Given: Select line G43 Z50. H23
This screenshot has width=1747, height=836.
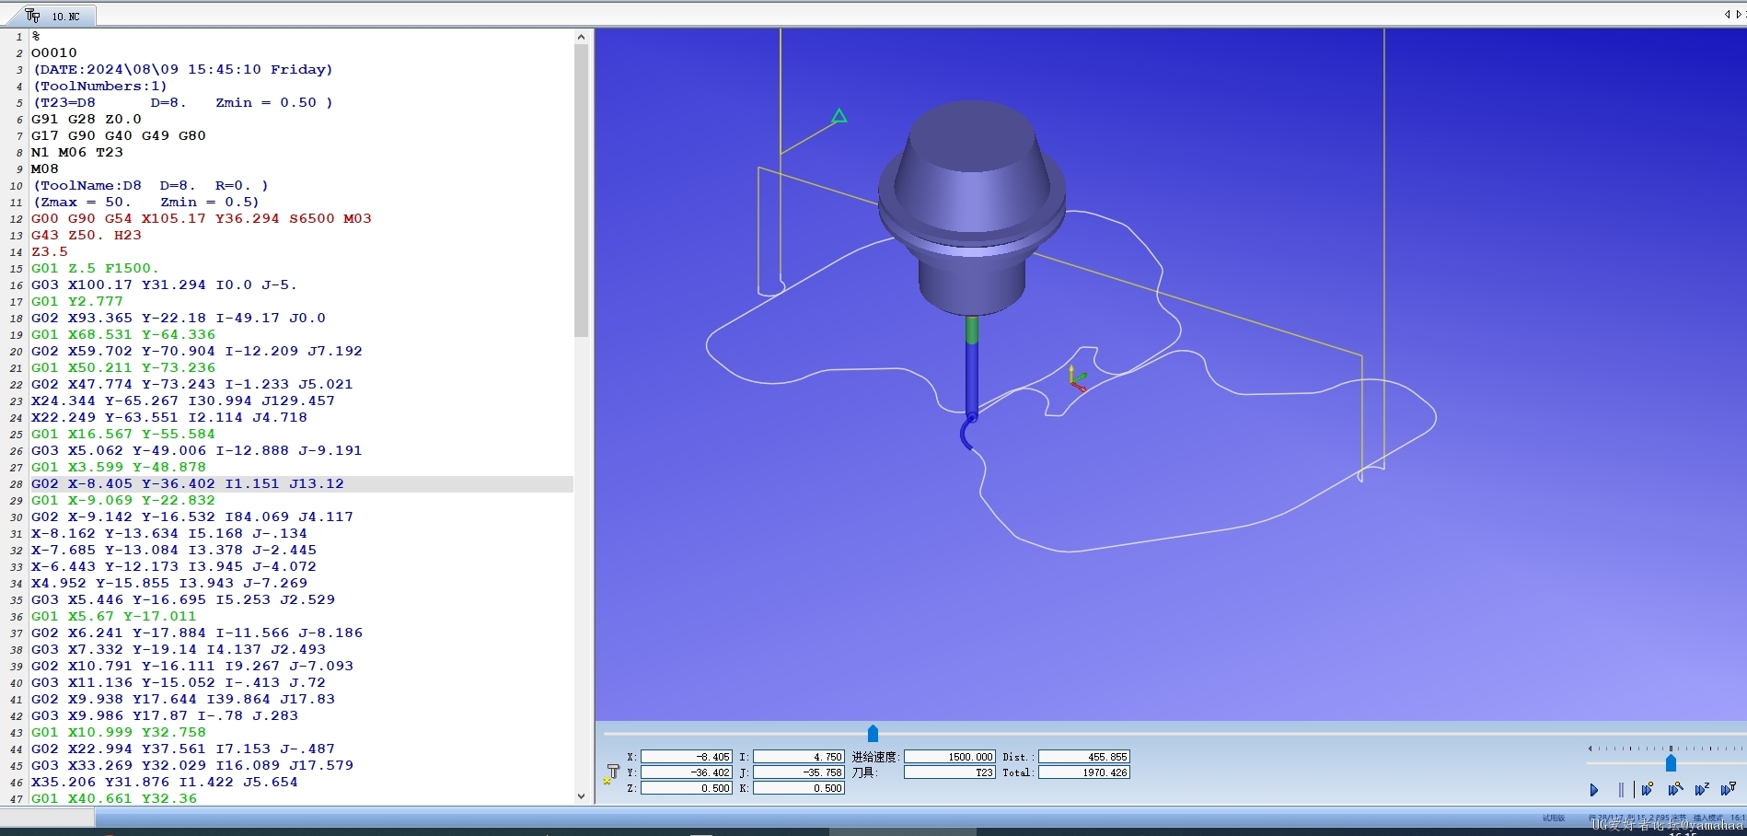Looking at the screenshot, I should pos(87,235).
